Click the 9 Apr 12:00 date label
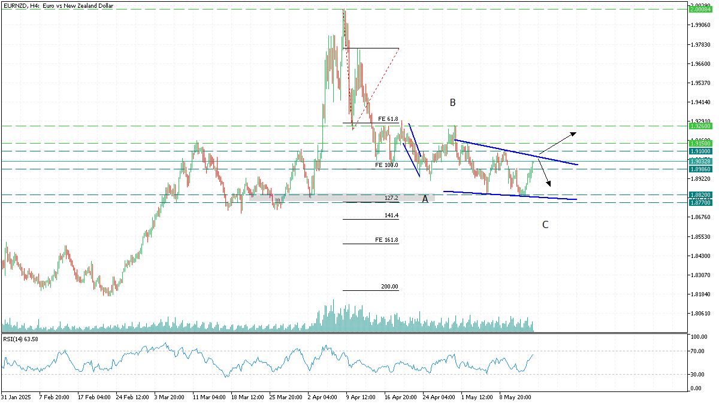Screen dimensions: 719x404 (362, 397)
